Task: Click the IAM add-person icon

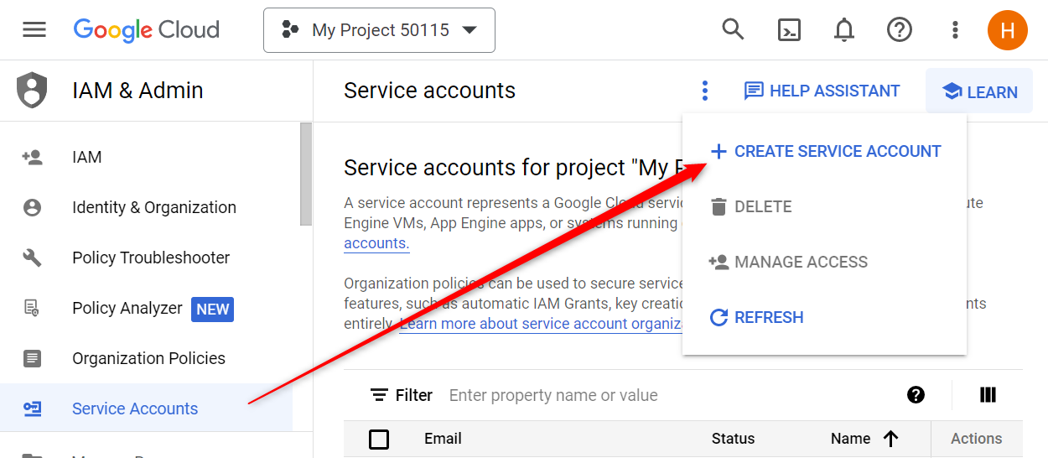Action: 32,157
